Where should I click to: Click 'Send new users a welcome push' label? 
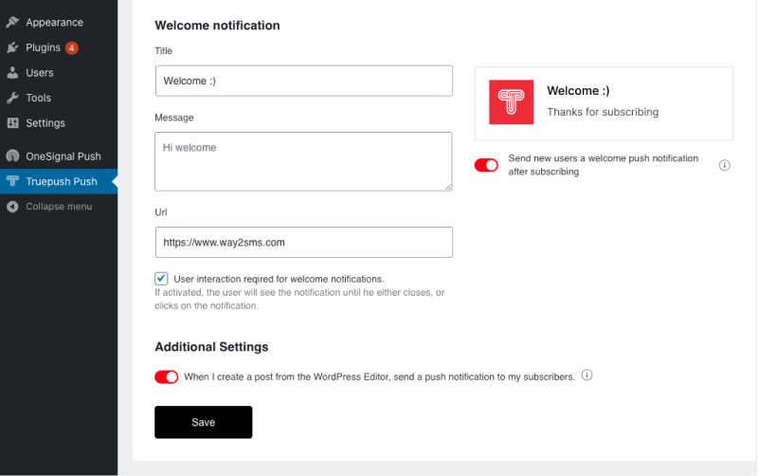(604, 165)
